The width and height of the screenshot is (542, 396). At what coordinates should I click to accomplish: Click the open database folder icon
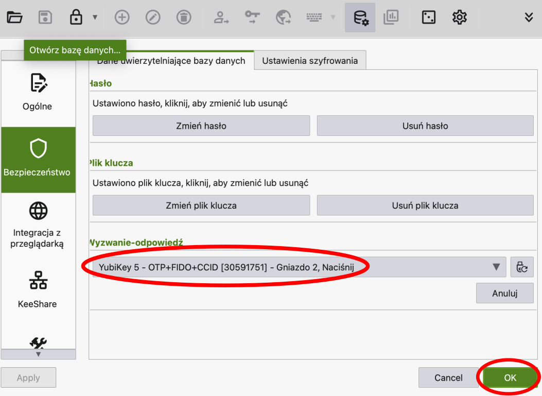coord(14,18)
